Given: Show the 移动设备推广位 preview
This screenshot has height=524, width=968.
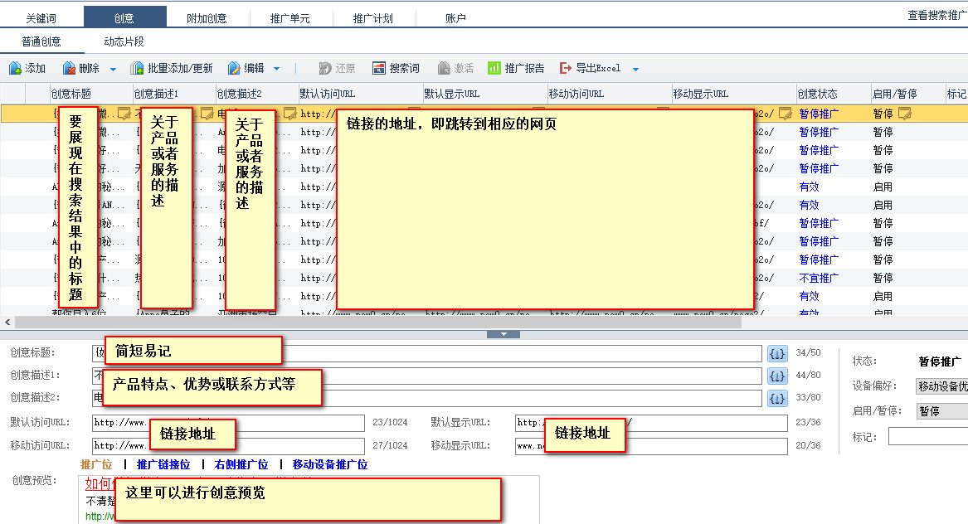Looking at the screenshot, I should pos(330,464).
